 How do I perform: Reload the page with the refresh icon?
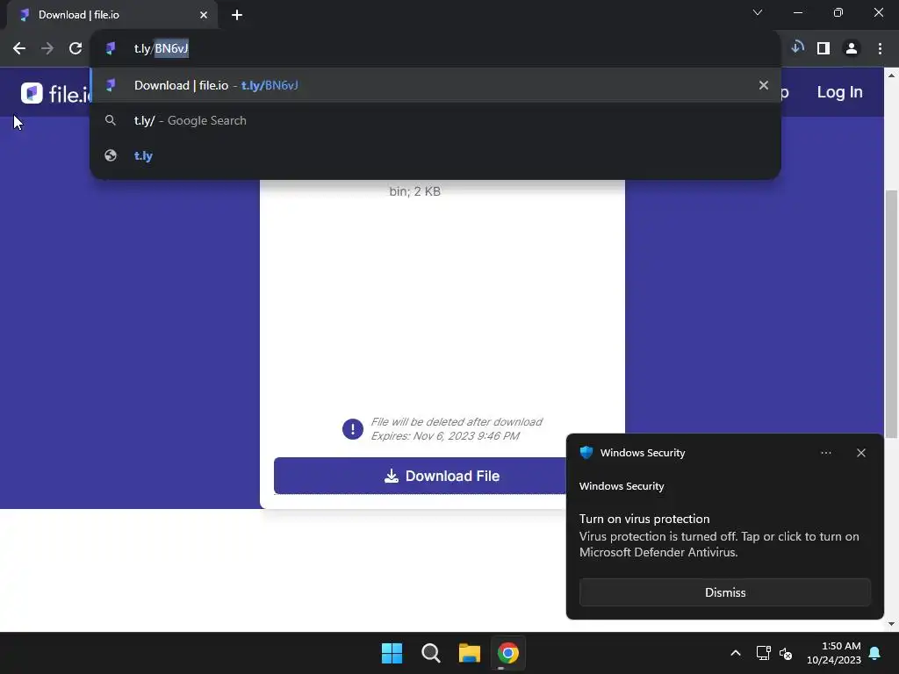76,49
